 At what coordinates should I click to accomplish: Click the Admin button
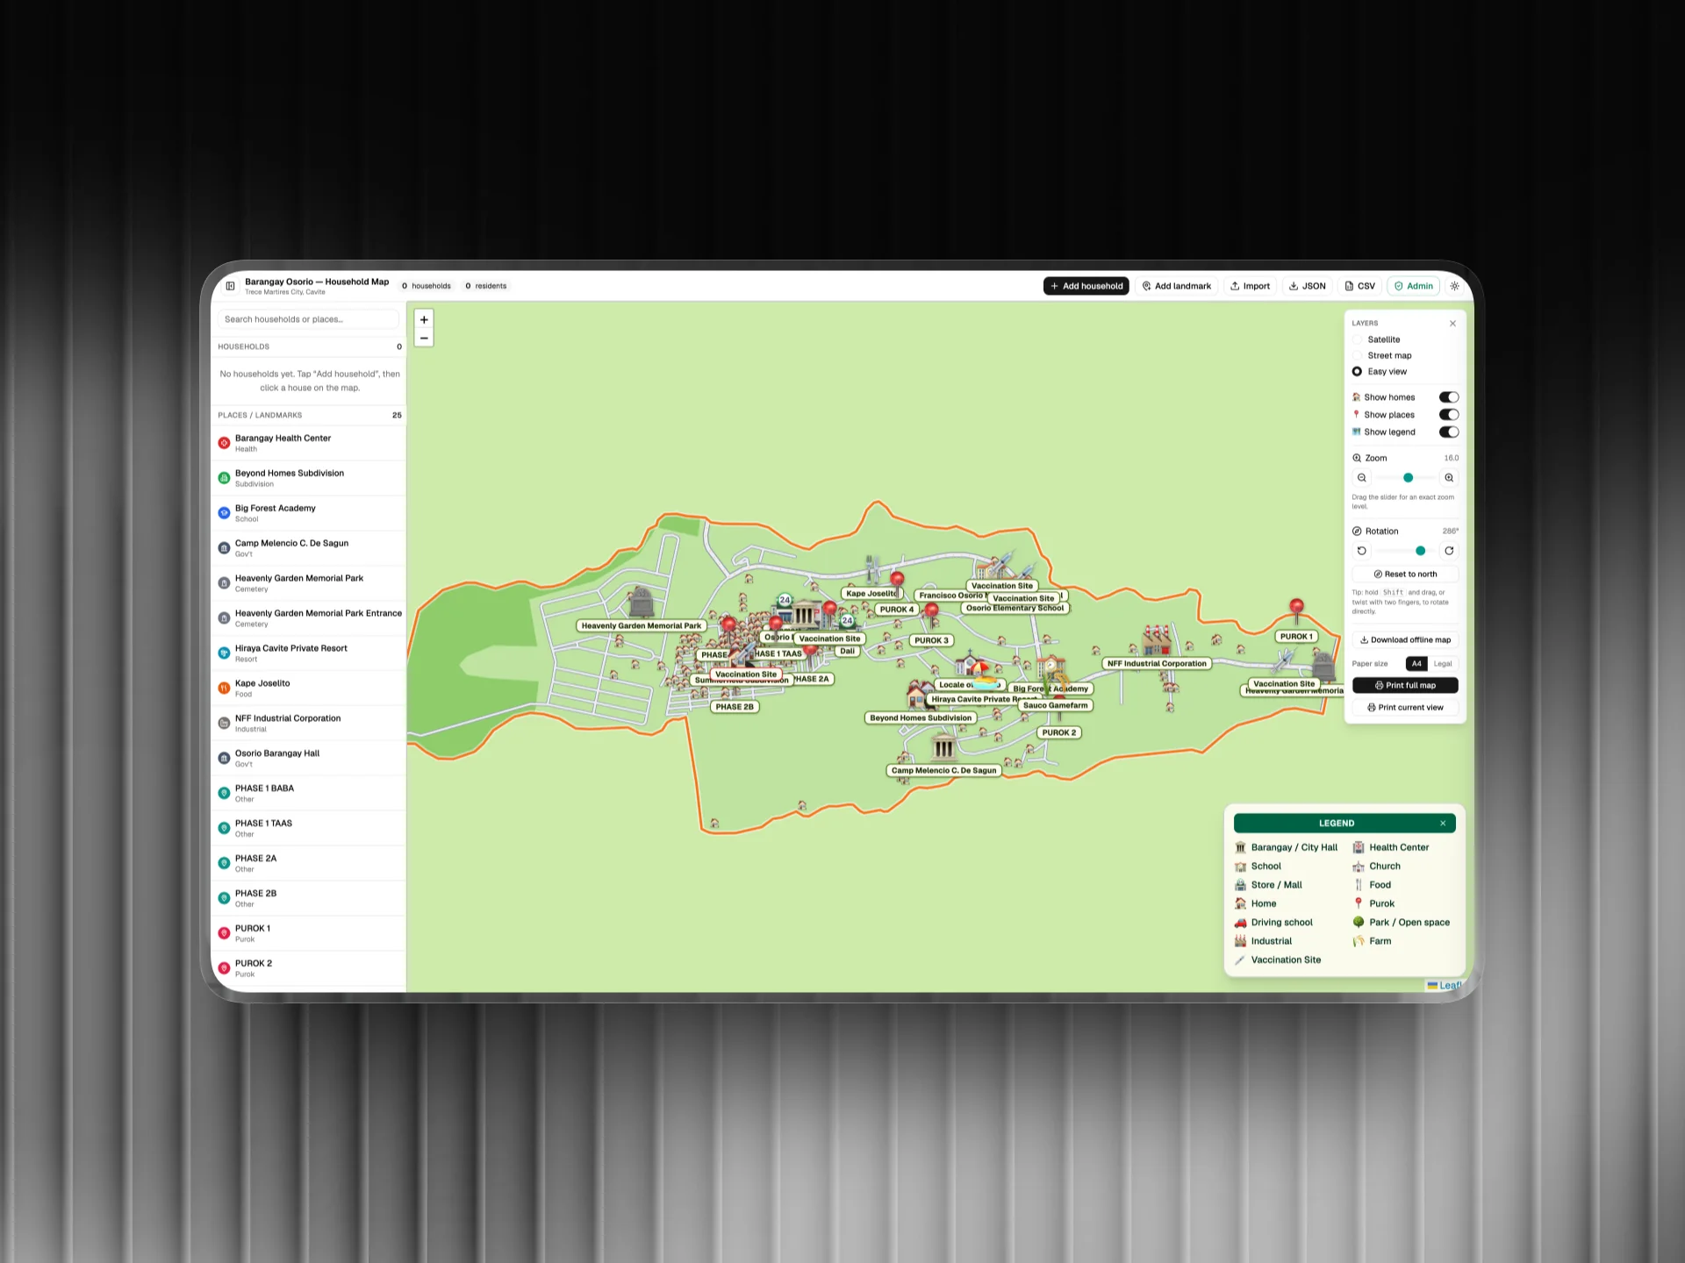point(1413,286)
